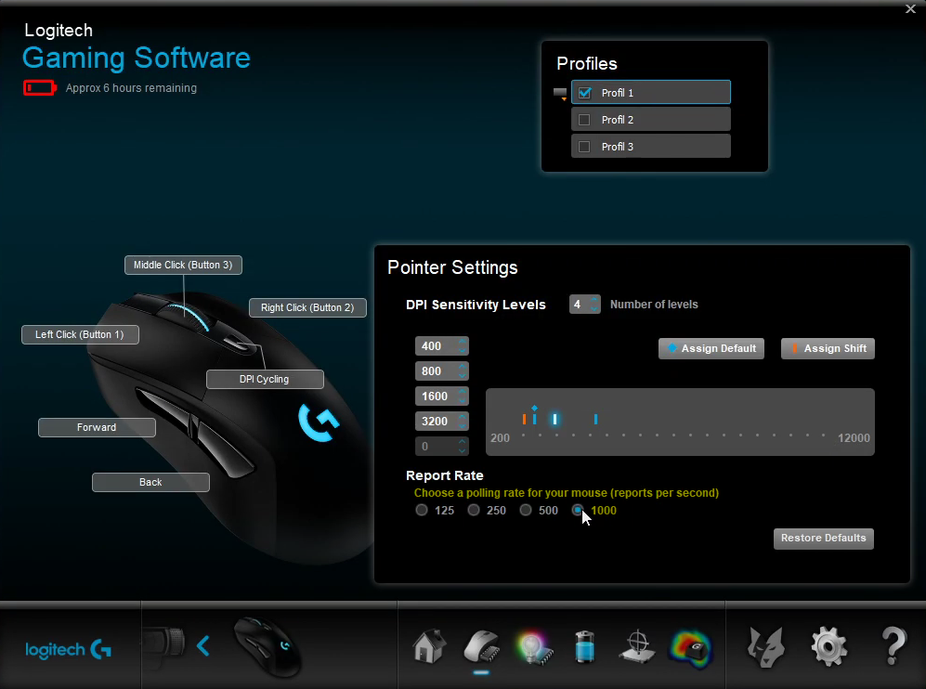This screenshot has height=689, width=926.
Task: Enable the Profil 3 checkbox
Action: (584, 147)
